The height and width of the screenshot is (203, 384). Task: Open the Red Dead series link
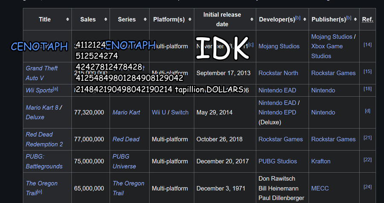(x=126, y=139)
